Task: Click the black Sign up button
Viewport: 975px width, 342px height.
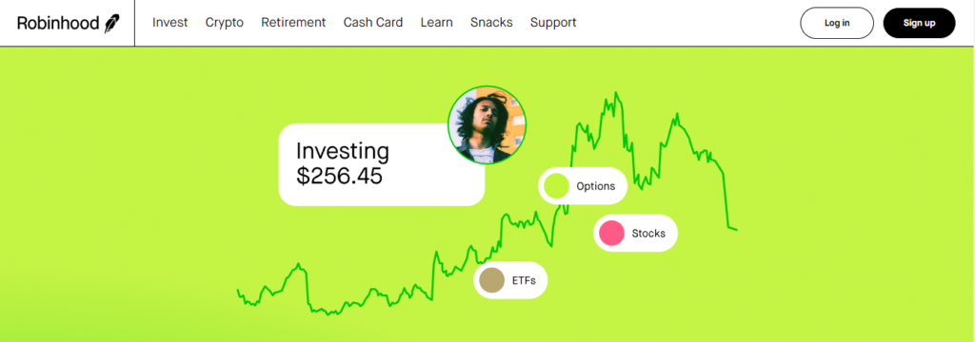Action: pyautogui.click(x=919, y=23)
